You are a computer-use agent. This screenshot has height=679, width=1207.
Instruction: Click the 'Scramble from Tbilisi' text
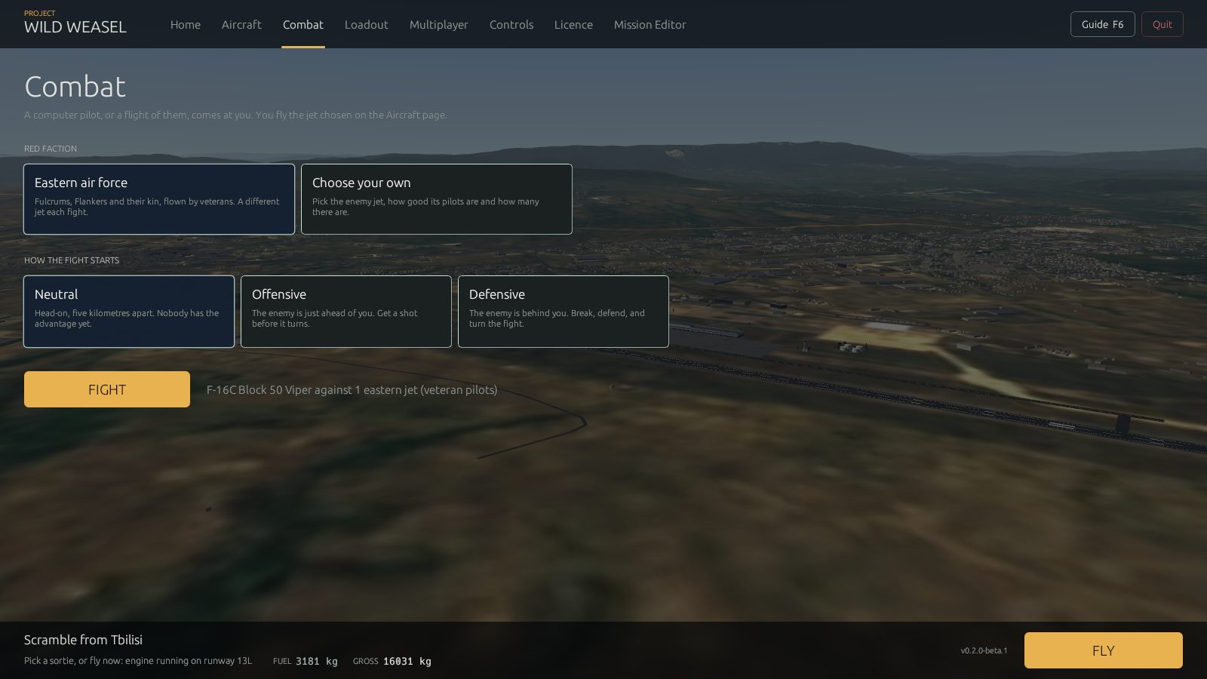(x=83, y=640)
